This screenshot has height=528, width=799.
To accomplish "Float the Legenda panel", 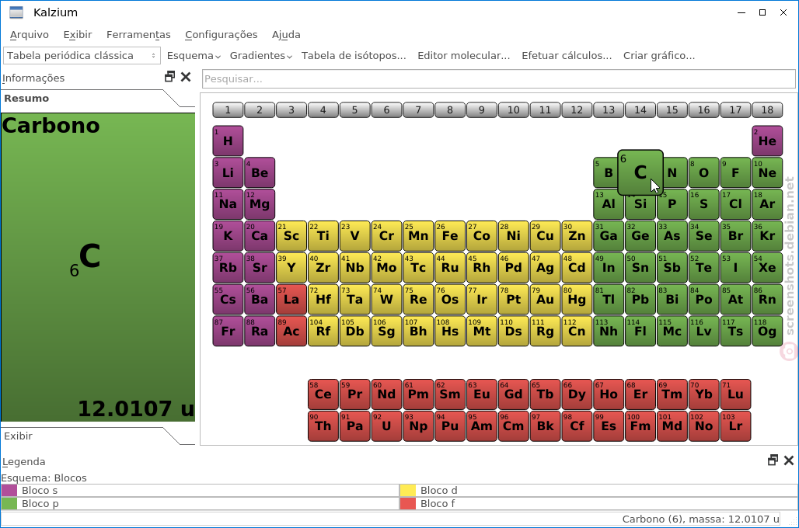I will pos(773,460).
